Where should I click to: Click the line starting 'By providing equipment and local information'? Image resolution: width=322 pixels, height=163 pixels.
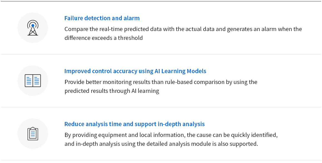[171, 135]
